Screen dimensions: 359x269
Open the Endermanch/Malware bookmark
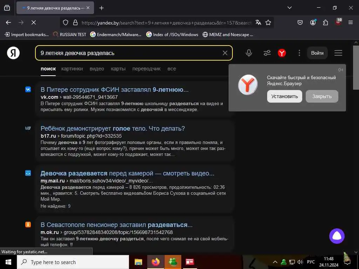tap(116, 35)
